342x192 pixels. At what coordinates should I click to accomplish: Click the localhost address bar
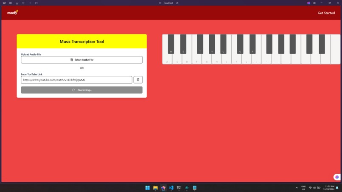[x=168, y=3]
